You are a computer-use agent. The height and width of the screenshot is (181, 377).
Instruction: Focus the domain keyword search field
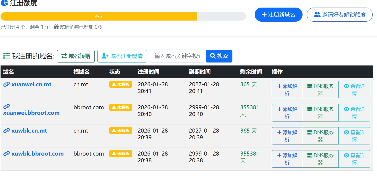[177, 56]
